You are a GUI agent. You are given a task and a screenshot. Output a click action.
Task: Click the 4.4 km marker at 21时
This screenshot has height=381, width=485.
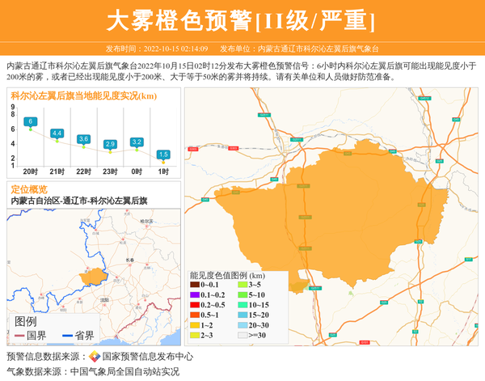tap(57, 133)
